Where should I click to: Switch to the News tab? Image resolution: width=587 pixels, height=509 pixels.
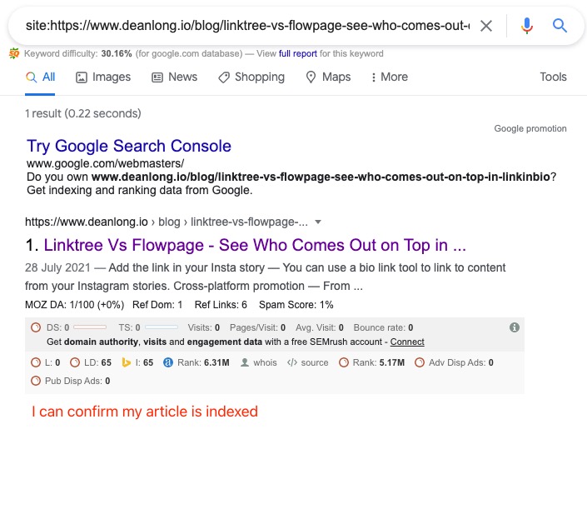click(x=174, y=77)
